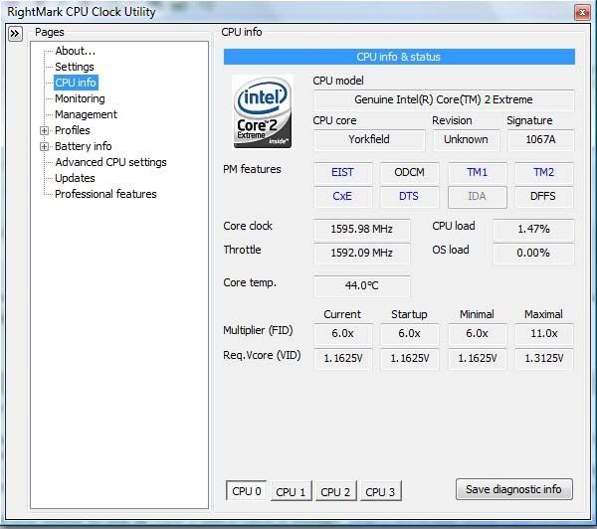Click the Startup Req.Vcore 1.1625V value

click(x=410, y=359)
